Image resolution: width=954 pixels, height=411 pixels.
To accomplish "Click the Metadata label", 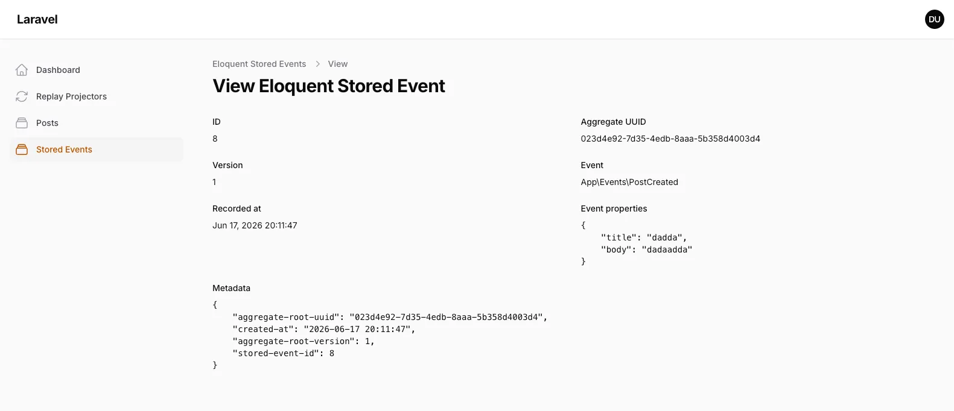I will click(x=231, y=288).
